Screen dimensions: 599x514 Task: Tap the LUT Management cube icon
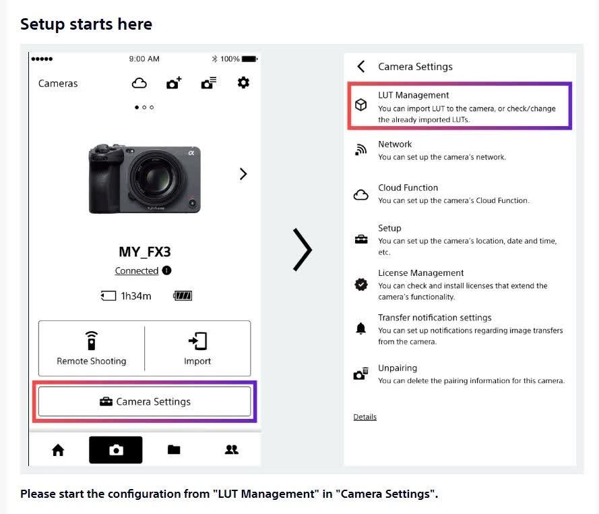tap(361, 105)
